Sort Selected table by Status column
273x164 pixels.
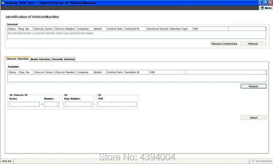(12, 29)
